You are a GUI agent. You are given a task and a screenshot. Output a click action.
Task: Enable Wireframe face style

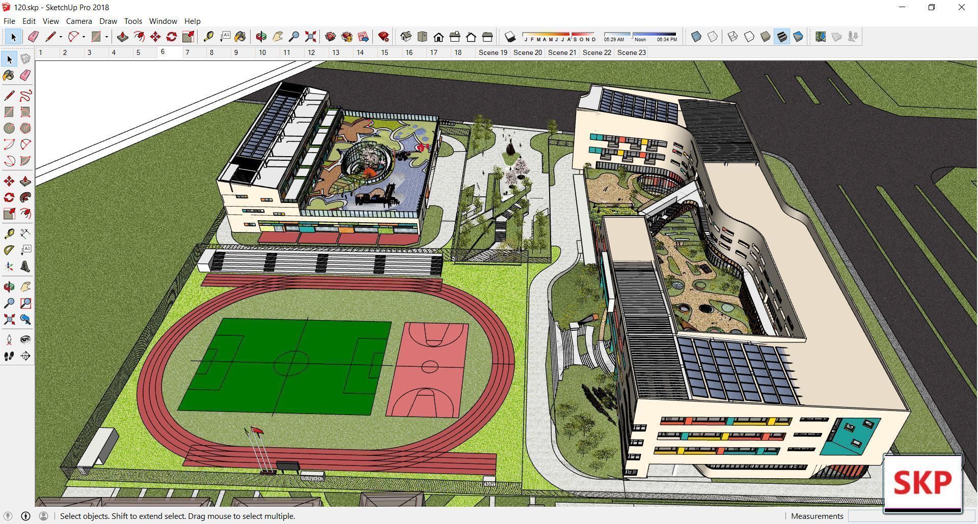tap(733, 37)
